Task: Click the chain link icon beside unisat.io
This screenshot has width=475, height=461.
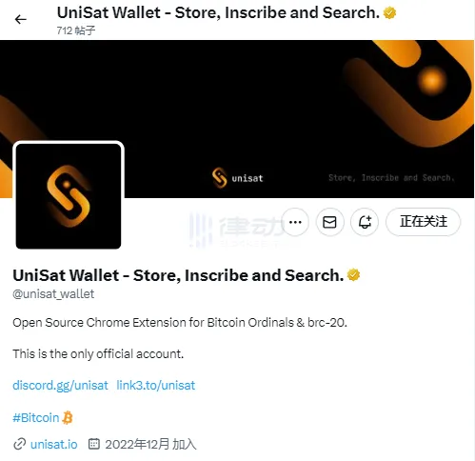Action: (19, 444)
